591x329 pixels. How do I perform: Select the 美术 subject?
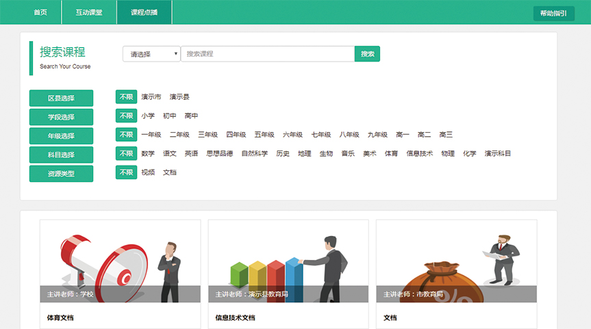(369, 153)
